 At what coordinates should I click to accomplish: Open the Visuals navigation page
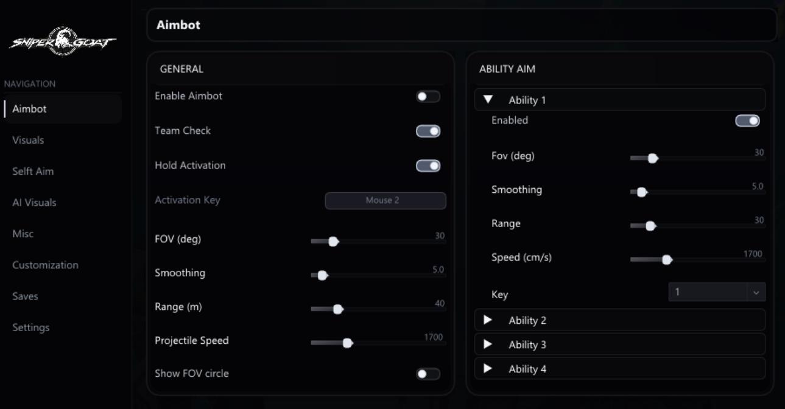click(28, 140)
